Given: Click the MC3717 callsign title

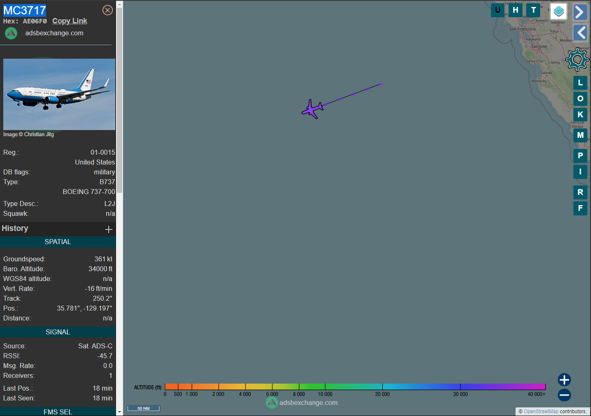Looking at the screenshot, I should [25, 10].
